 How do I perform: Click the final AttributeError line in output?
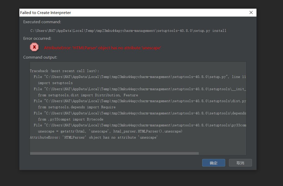point(94,137)
